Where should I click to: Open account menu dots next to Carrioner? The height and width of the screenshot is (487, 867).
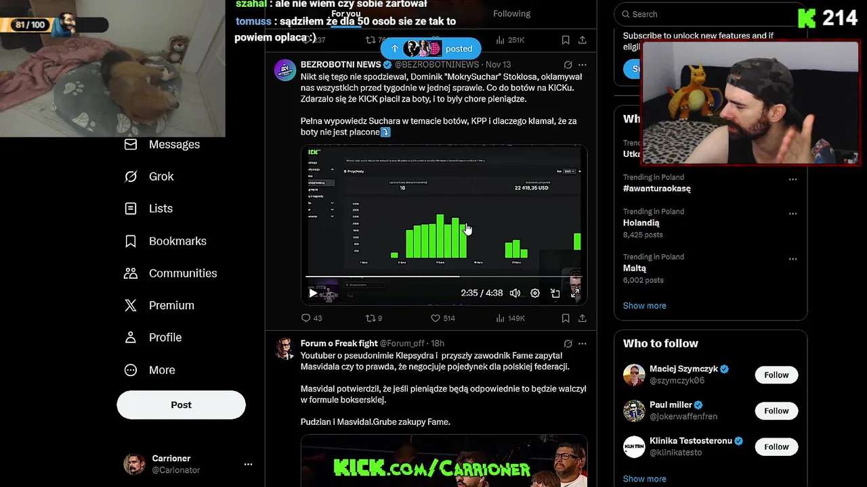[248, 464]
